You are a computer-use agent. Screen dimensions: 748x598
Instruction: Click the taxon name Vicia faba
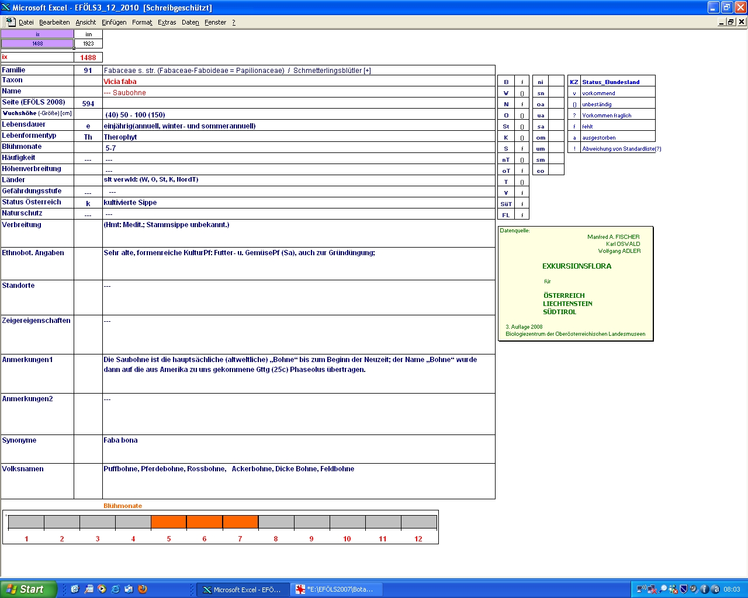(120, 82)
